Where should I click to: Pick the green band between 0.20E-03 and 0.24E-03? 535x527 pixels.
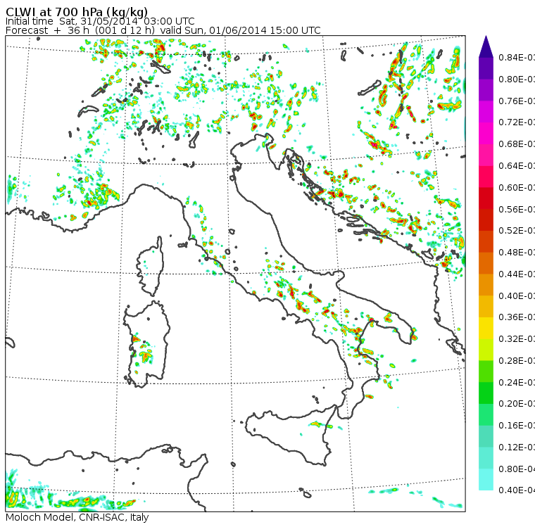click(486, 393)
